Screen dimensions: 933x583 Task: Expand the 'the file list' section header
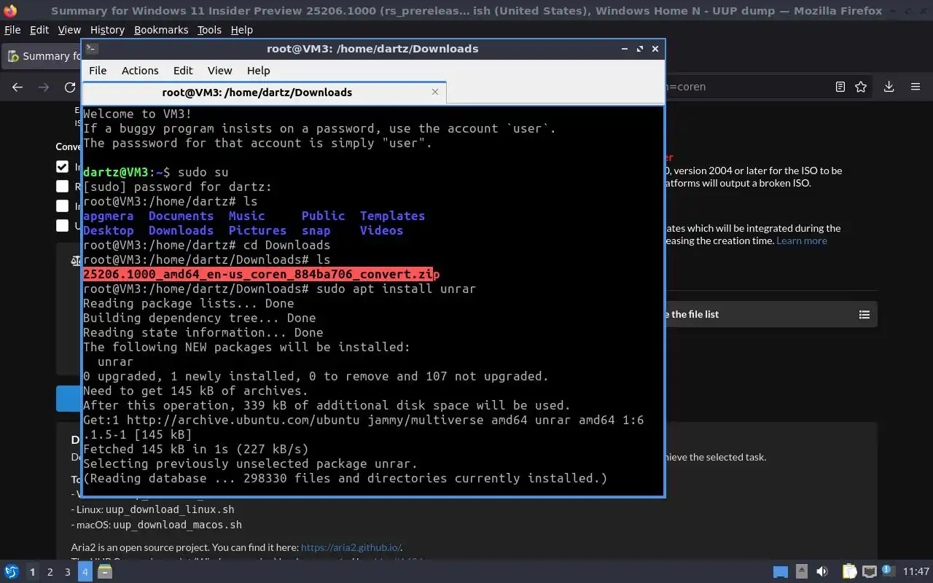tap(770, 314)
